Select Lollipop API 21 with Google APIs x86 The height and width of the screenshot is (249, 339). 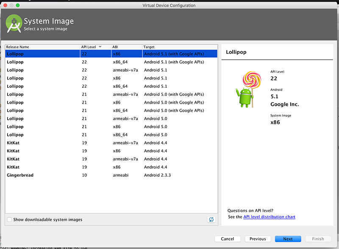coord(85,102)
